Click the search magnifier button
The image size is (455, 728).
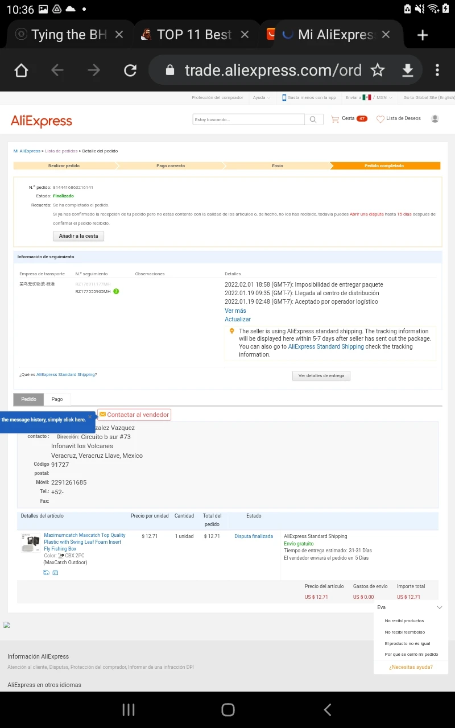313,119
